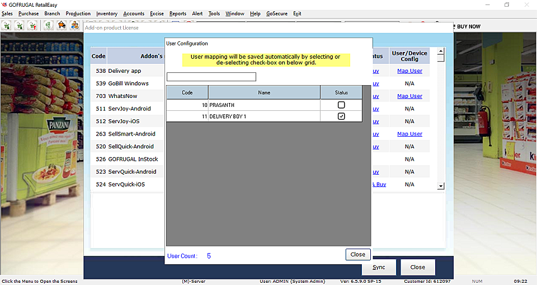This screenshot has height=285, width=537.
Task: Select the DELIVERY BOY 1 name cell
Action: coord(264,116)
